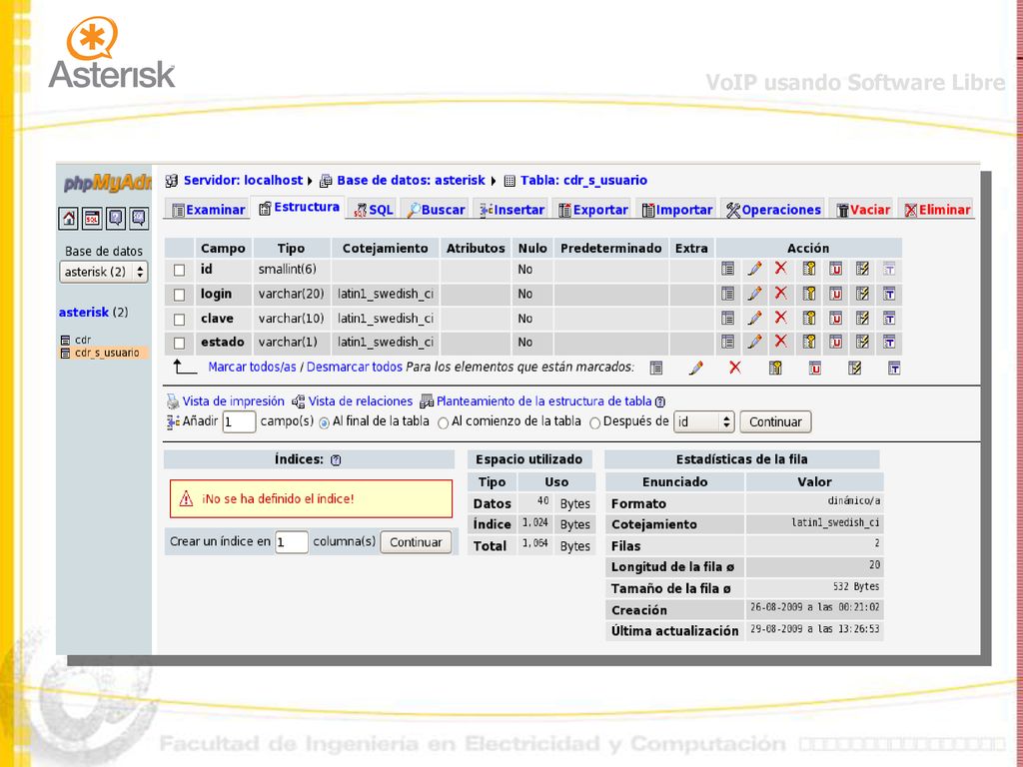Click the Eliminar tab to drop the table
The image size is (1023, 767).
937,210
